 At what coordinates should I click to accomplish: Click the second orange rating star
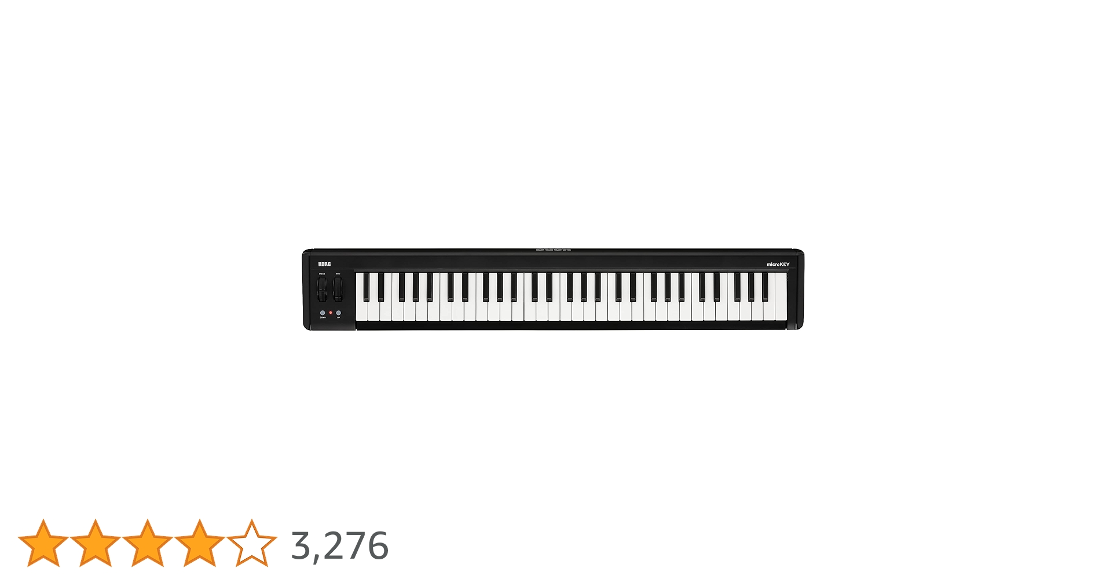pyautogui.click(x=96, y=543)
